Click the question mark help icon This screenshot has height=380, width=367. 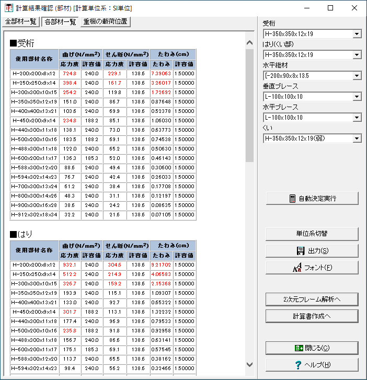(298, 365)
